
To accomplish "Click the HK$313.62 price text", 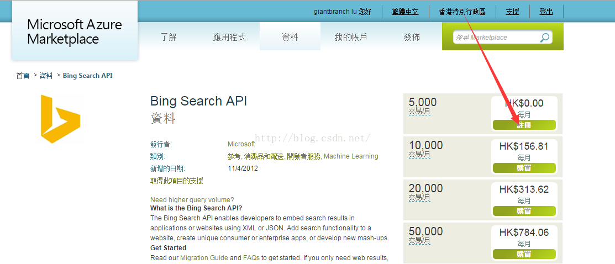I will pos(524,190).
